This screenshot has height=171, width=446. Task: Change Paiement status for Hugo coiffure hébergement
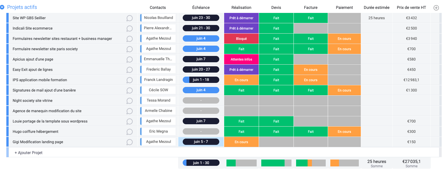(344, 132)
